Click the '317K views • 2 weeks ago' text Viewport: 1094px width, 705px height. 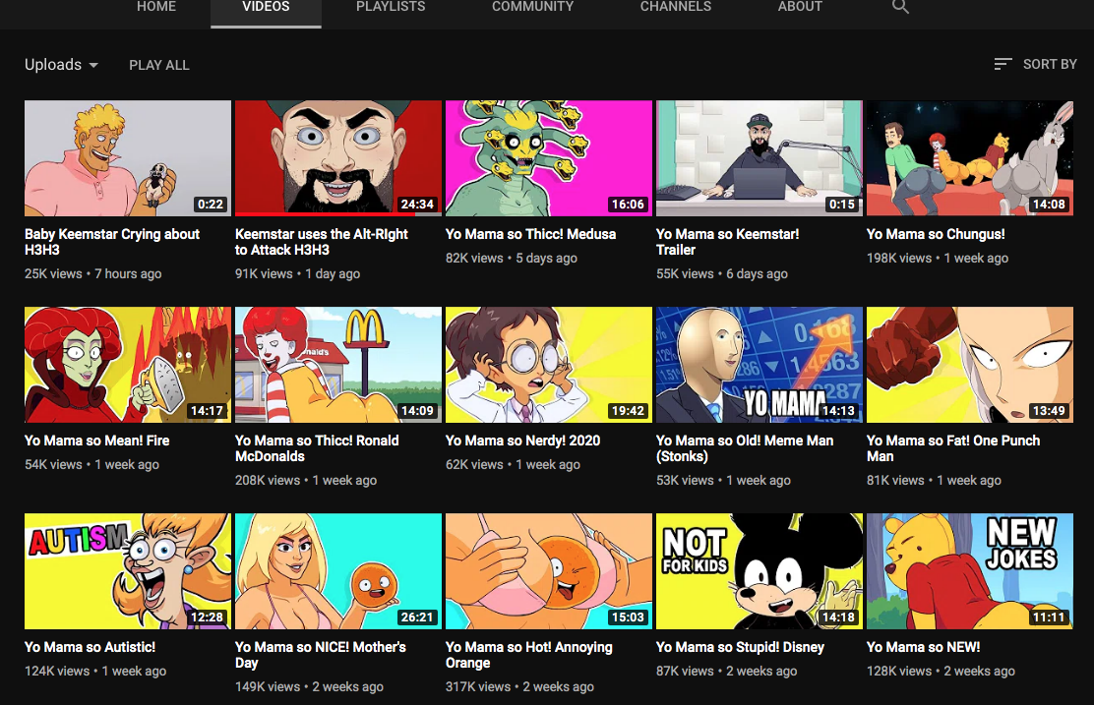point(519,687)
